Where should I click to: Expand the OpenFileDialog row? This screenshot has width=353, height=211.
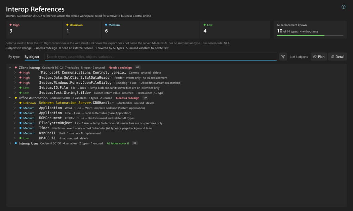coord(15,83)
